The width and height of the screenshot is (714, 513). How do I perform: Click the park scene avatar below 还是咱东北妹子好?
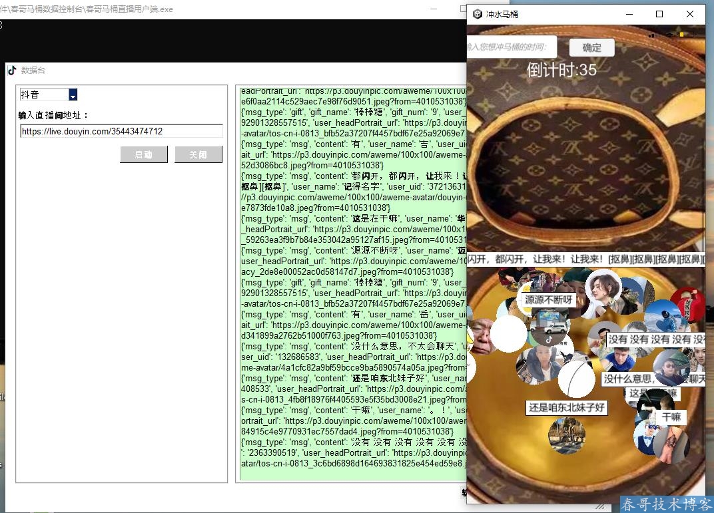point(566,435)
